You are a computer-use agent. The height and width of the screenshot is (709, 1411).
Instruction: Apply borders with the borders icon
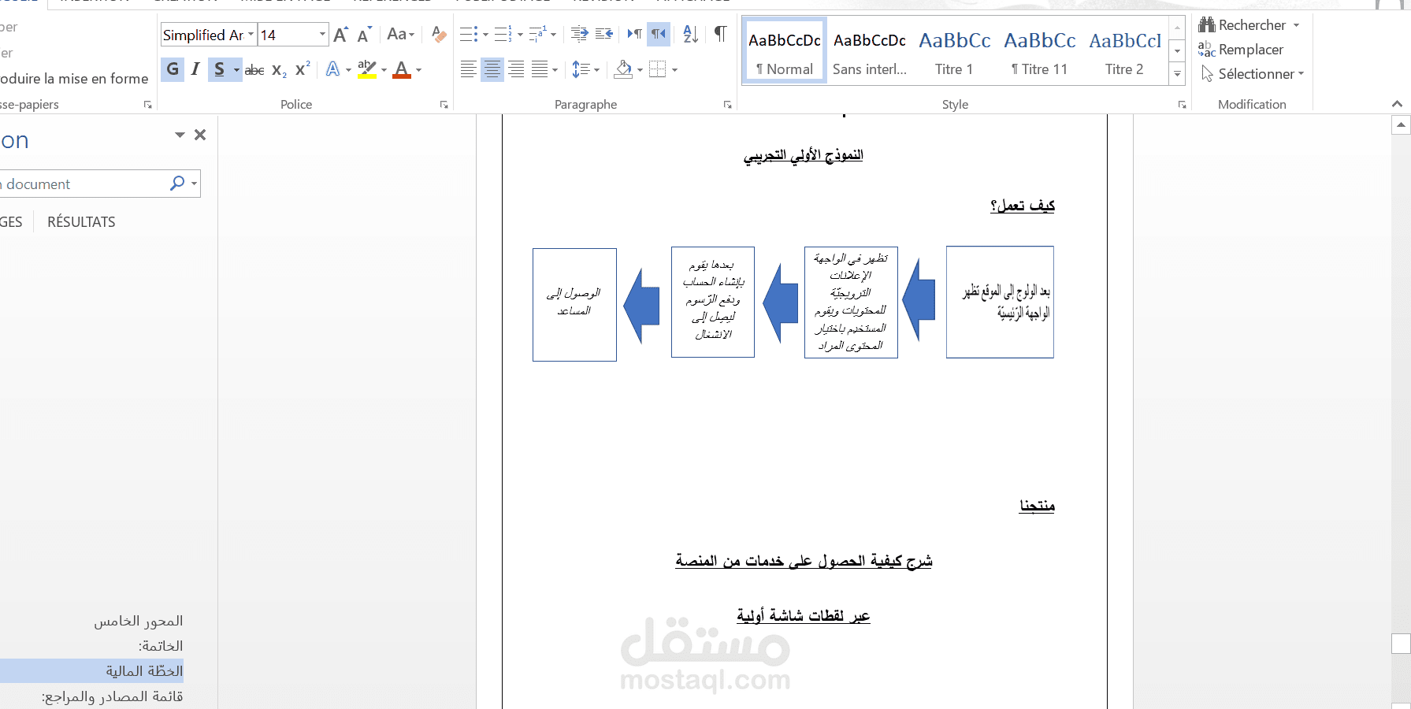click(658, 69)
